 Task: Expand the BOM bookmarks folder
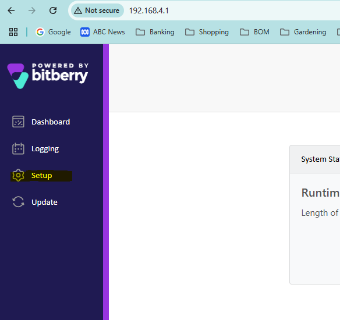tap(254, 32)
